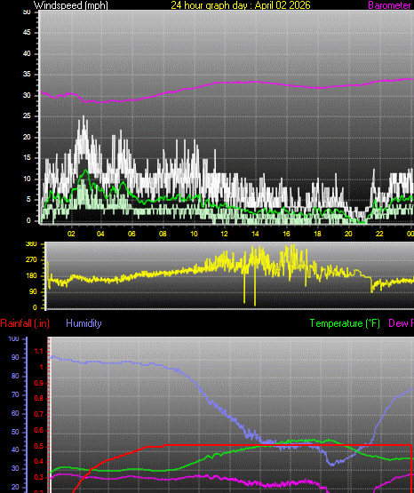Viewport: 414px width, 493px height.
Task: Select the 0.4 tick on the rainfall axis
Action: pos(39,462)
